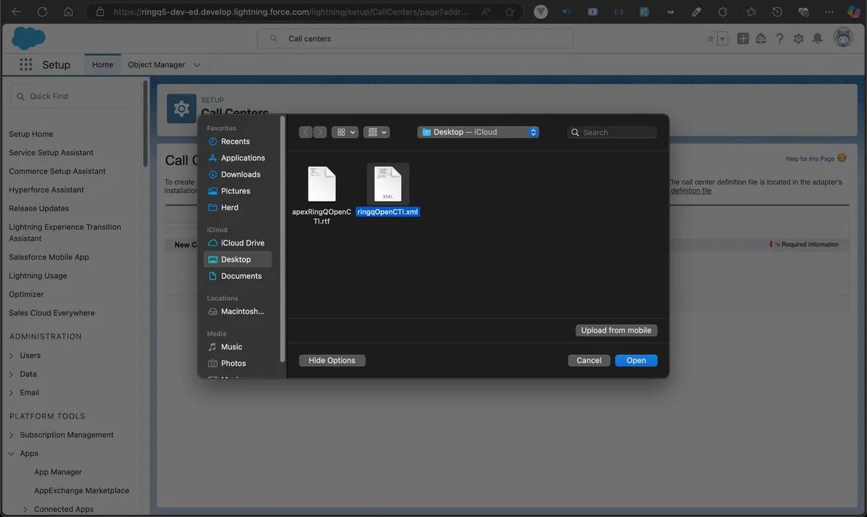
Task: Select ringqOpenCTI.xml file
Action: point(388,190)
